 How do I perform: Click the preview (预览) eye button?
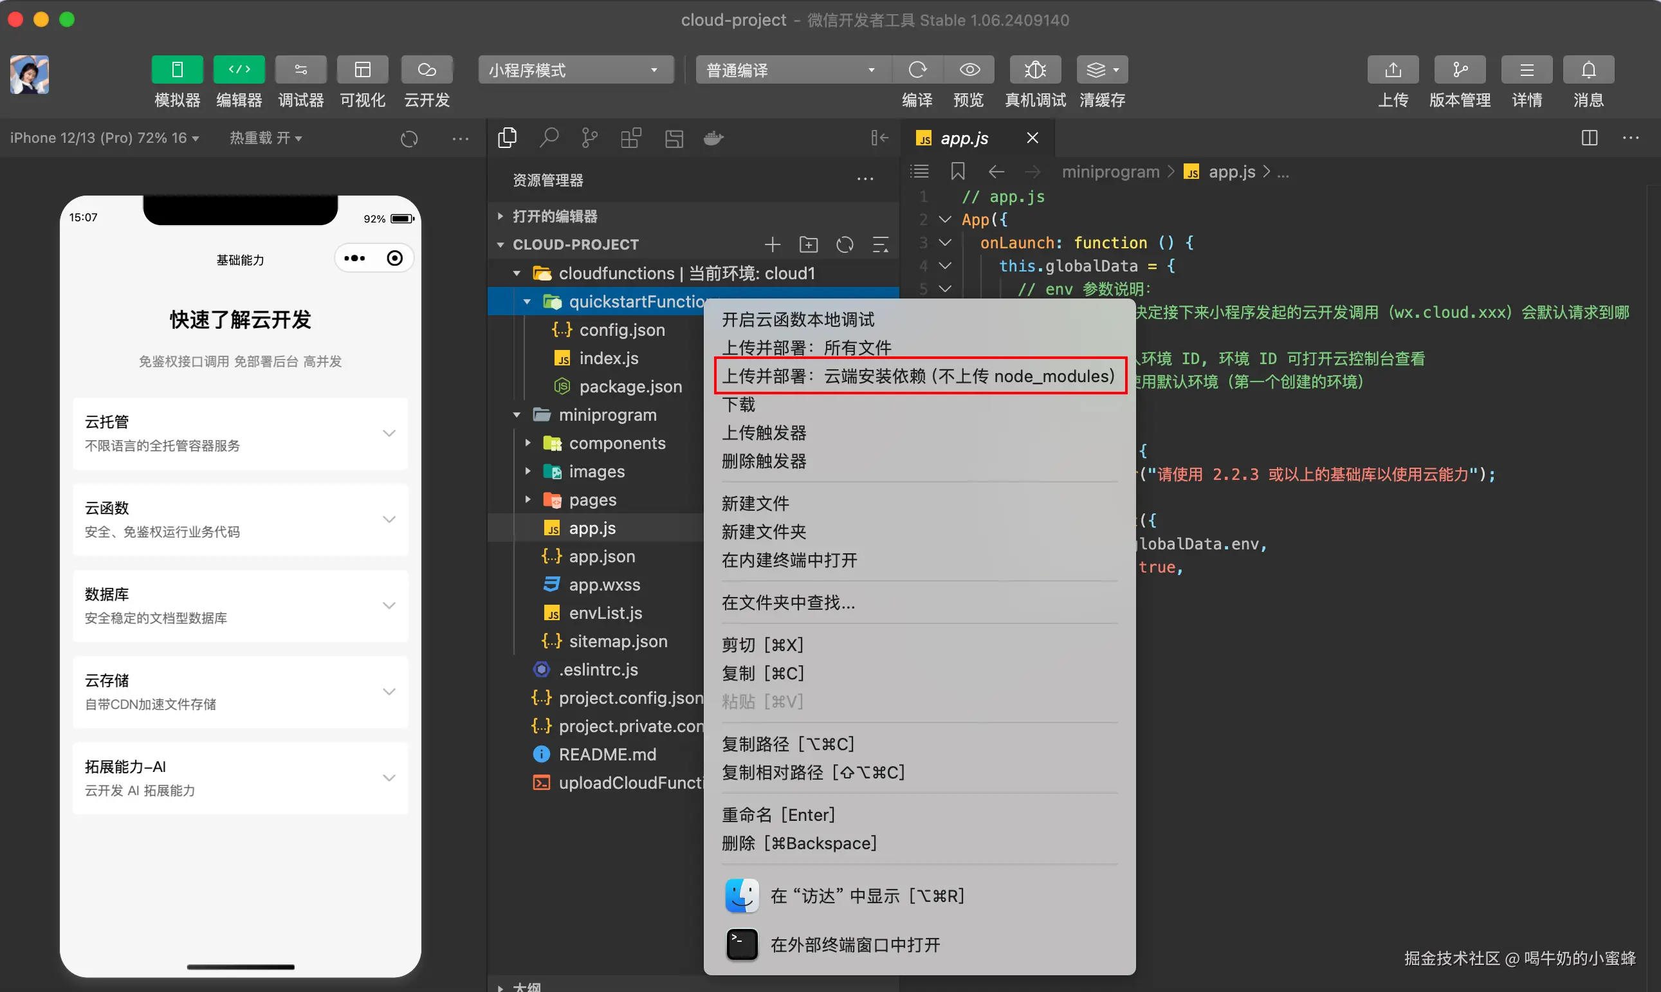(969, 69)
